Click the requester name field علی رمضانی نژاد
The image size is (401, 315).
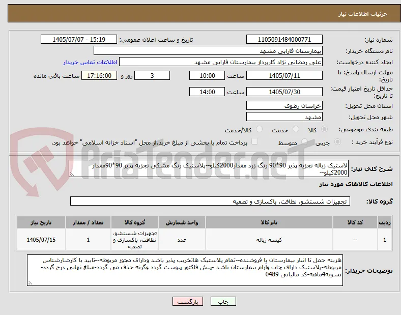(221, 62)
